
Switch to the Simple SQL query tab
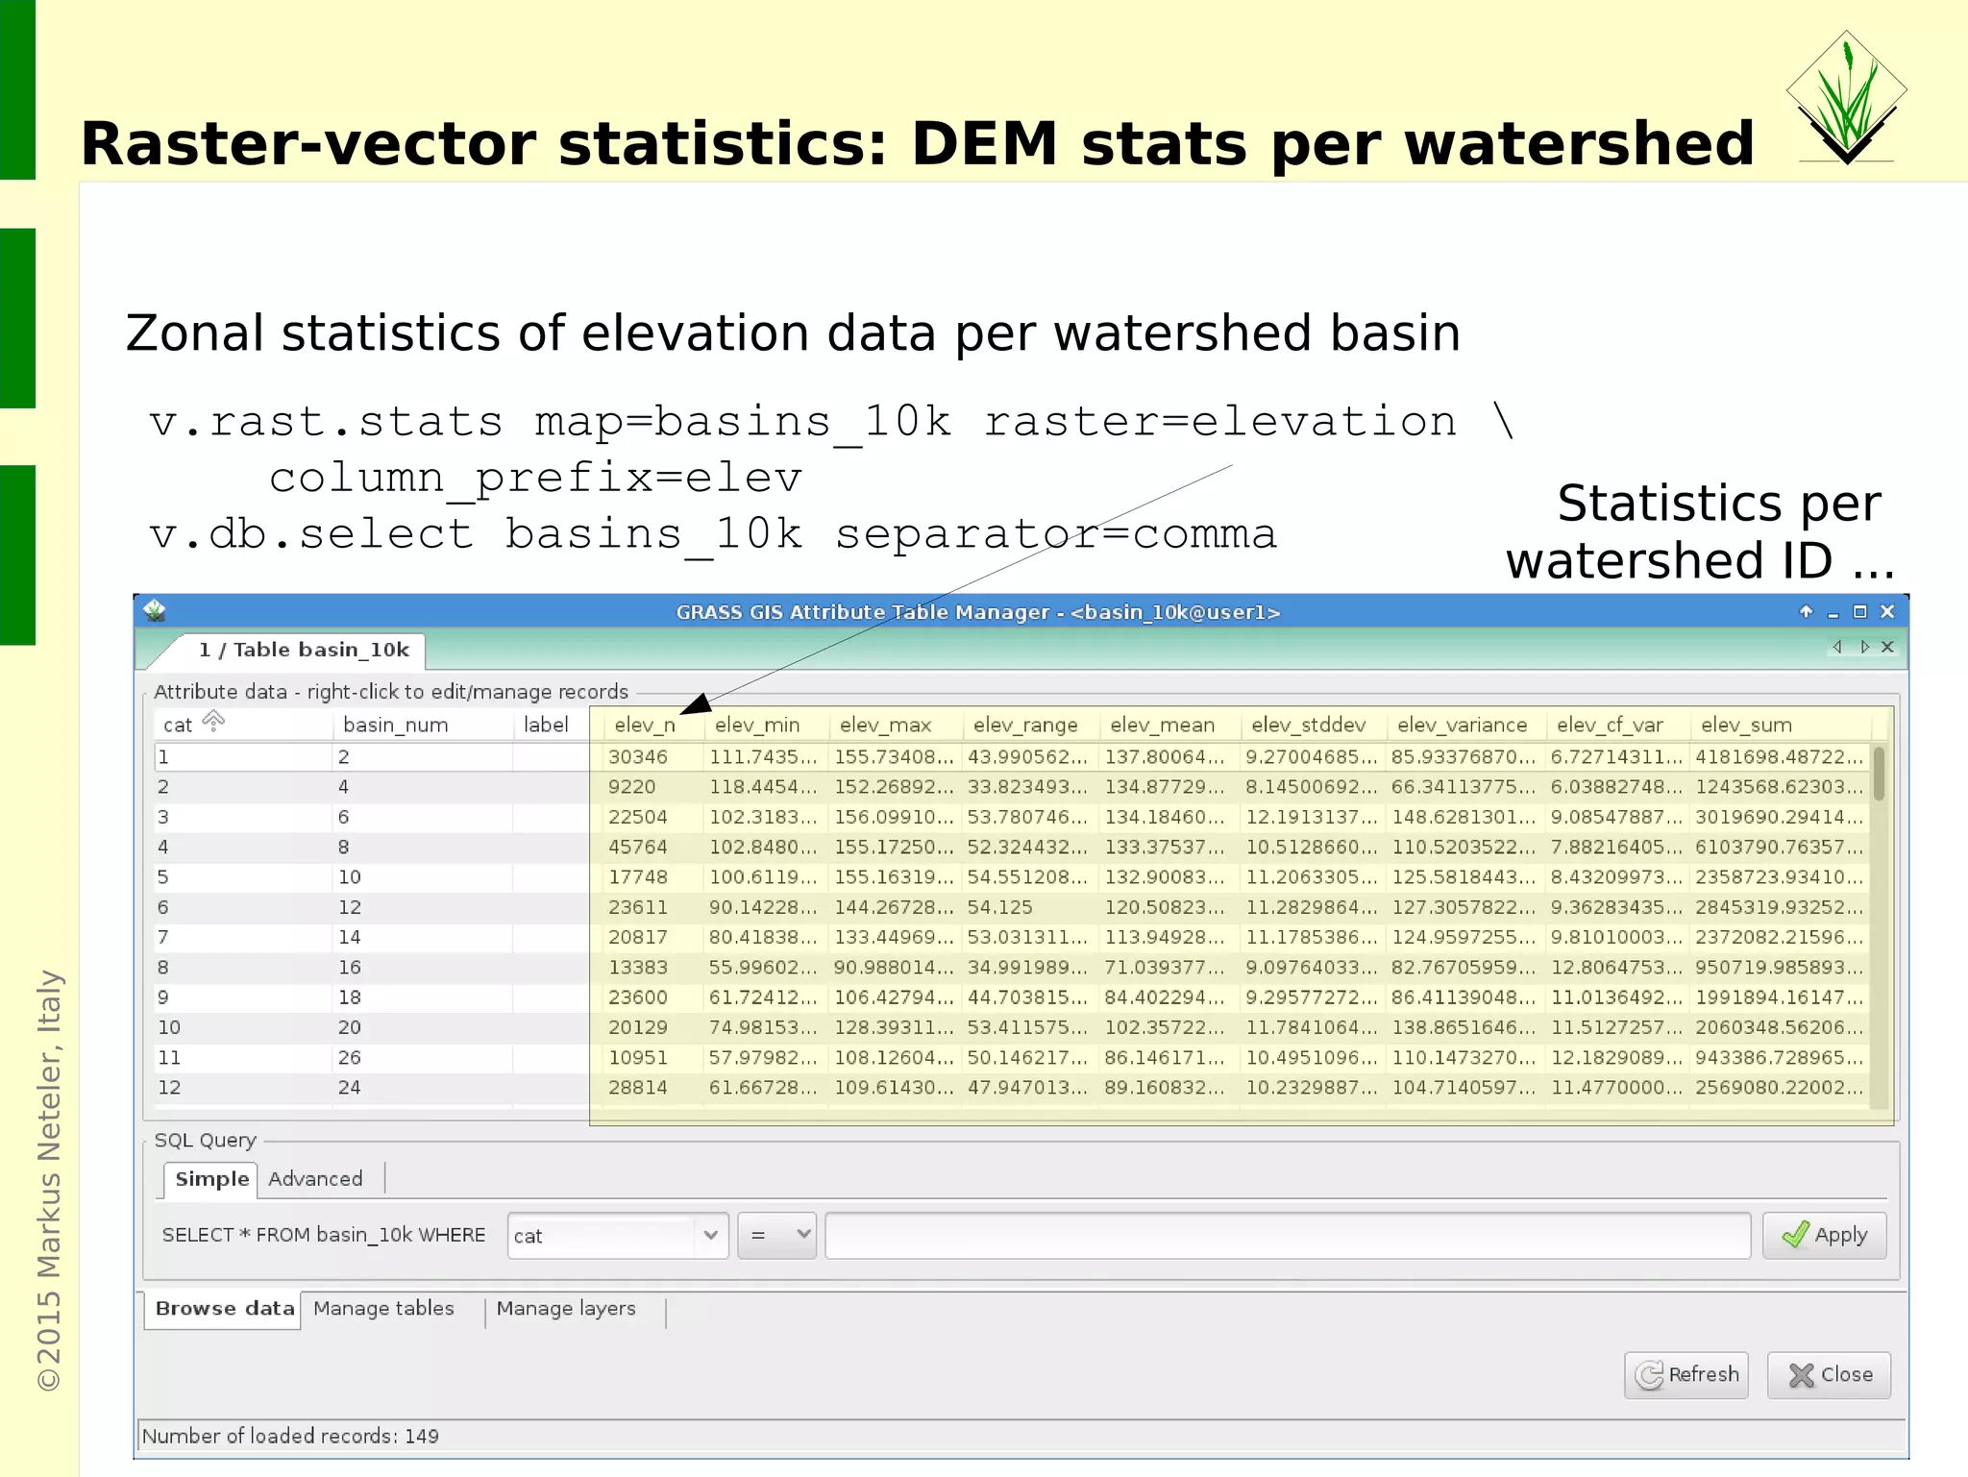click(x=211, y=1179)
